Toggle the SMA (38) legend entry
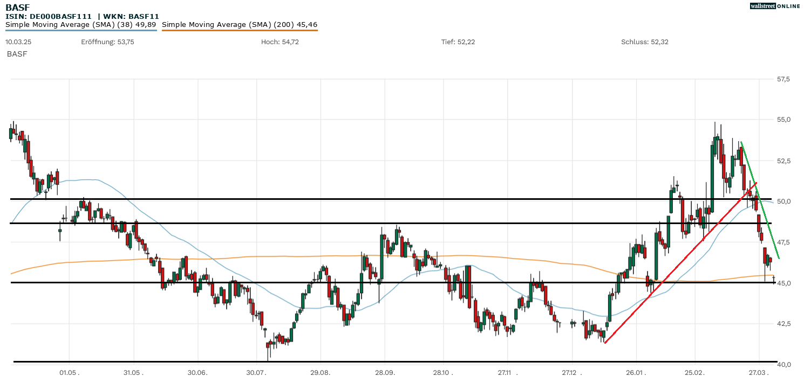Image resolution: width=804 pixels, height=376 pixels. 80,24
